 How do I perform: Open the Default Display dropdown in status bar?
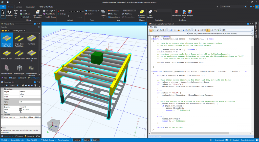(48, 140)
